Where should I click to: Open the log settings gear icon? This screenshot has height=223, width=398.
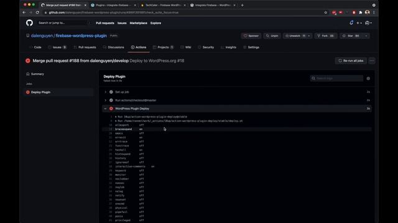tap(368, 79)
